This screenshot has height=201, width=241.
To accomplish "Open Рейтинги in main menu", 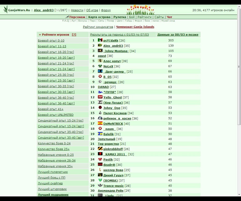I will pyautogui.click(x=145, y=17).
